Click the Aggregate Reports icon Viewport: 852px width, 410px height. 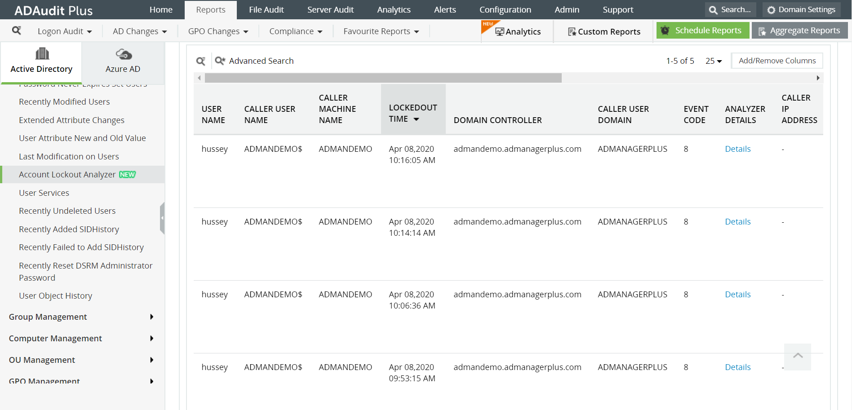[762, 31]
